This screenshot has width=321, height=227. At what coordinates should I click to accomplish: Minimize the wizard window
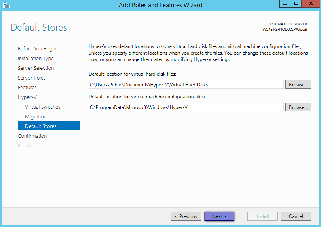[285, 4]
